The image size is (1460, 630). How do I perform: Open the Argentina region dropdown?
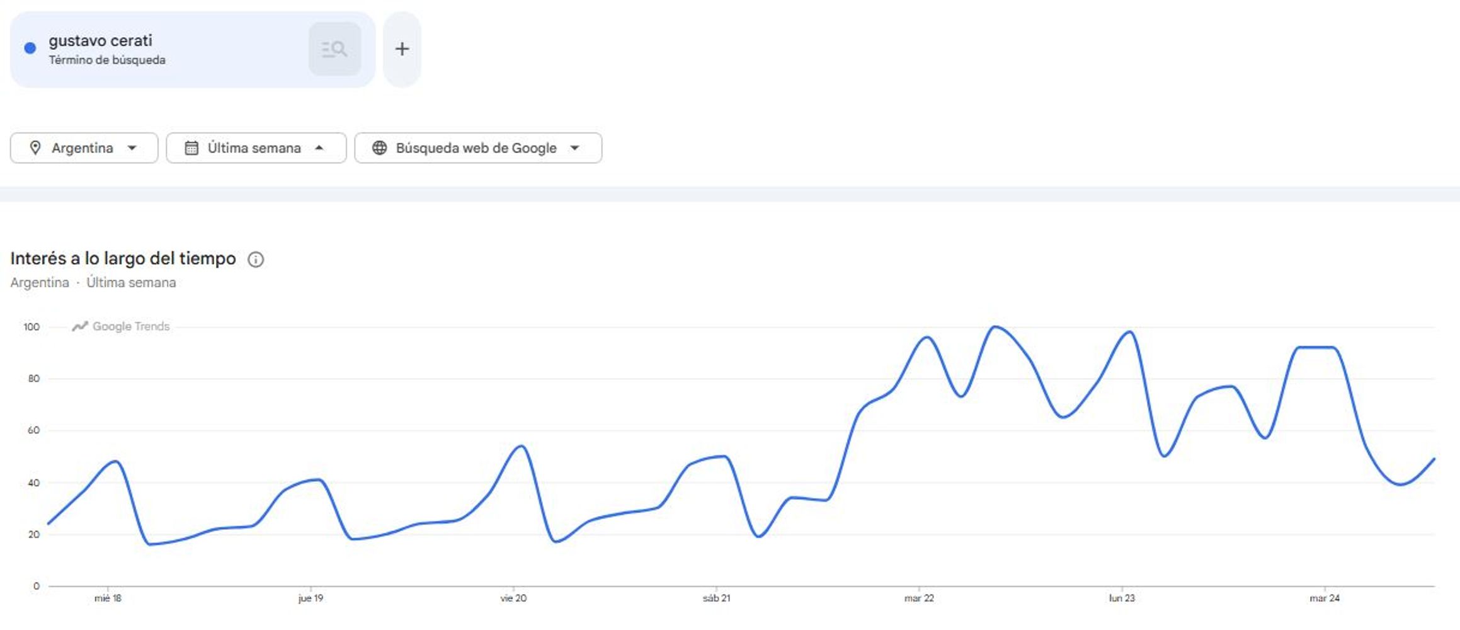[84, 148]
